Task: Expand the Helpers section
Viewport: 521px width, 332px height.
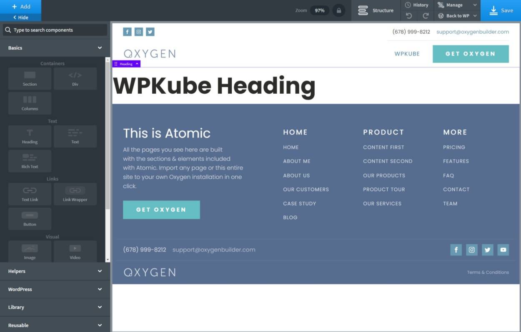Action: point(55,271)
